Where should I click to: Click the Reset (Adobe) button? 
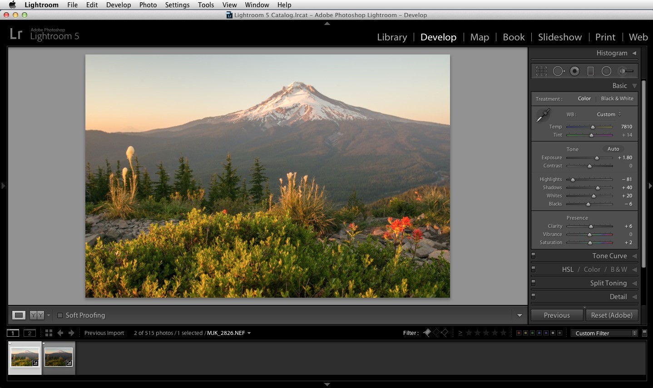(612, 315)
